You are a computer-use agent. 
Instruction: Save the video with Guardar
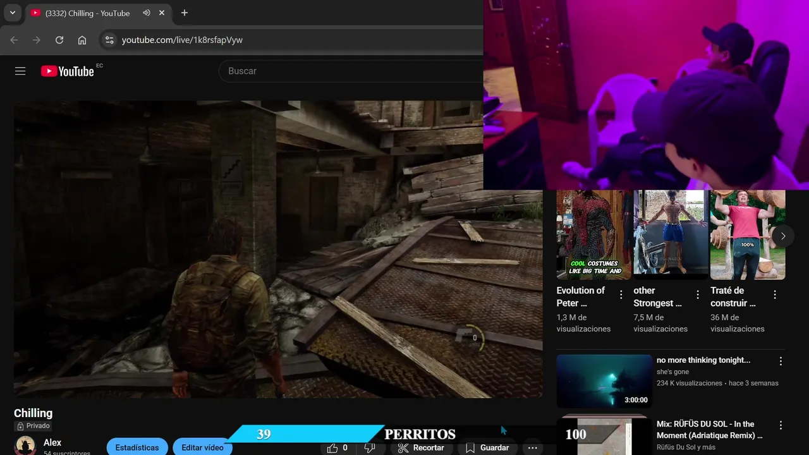coord(487,447)
